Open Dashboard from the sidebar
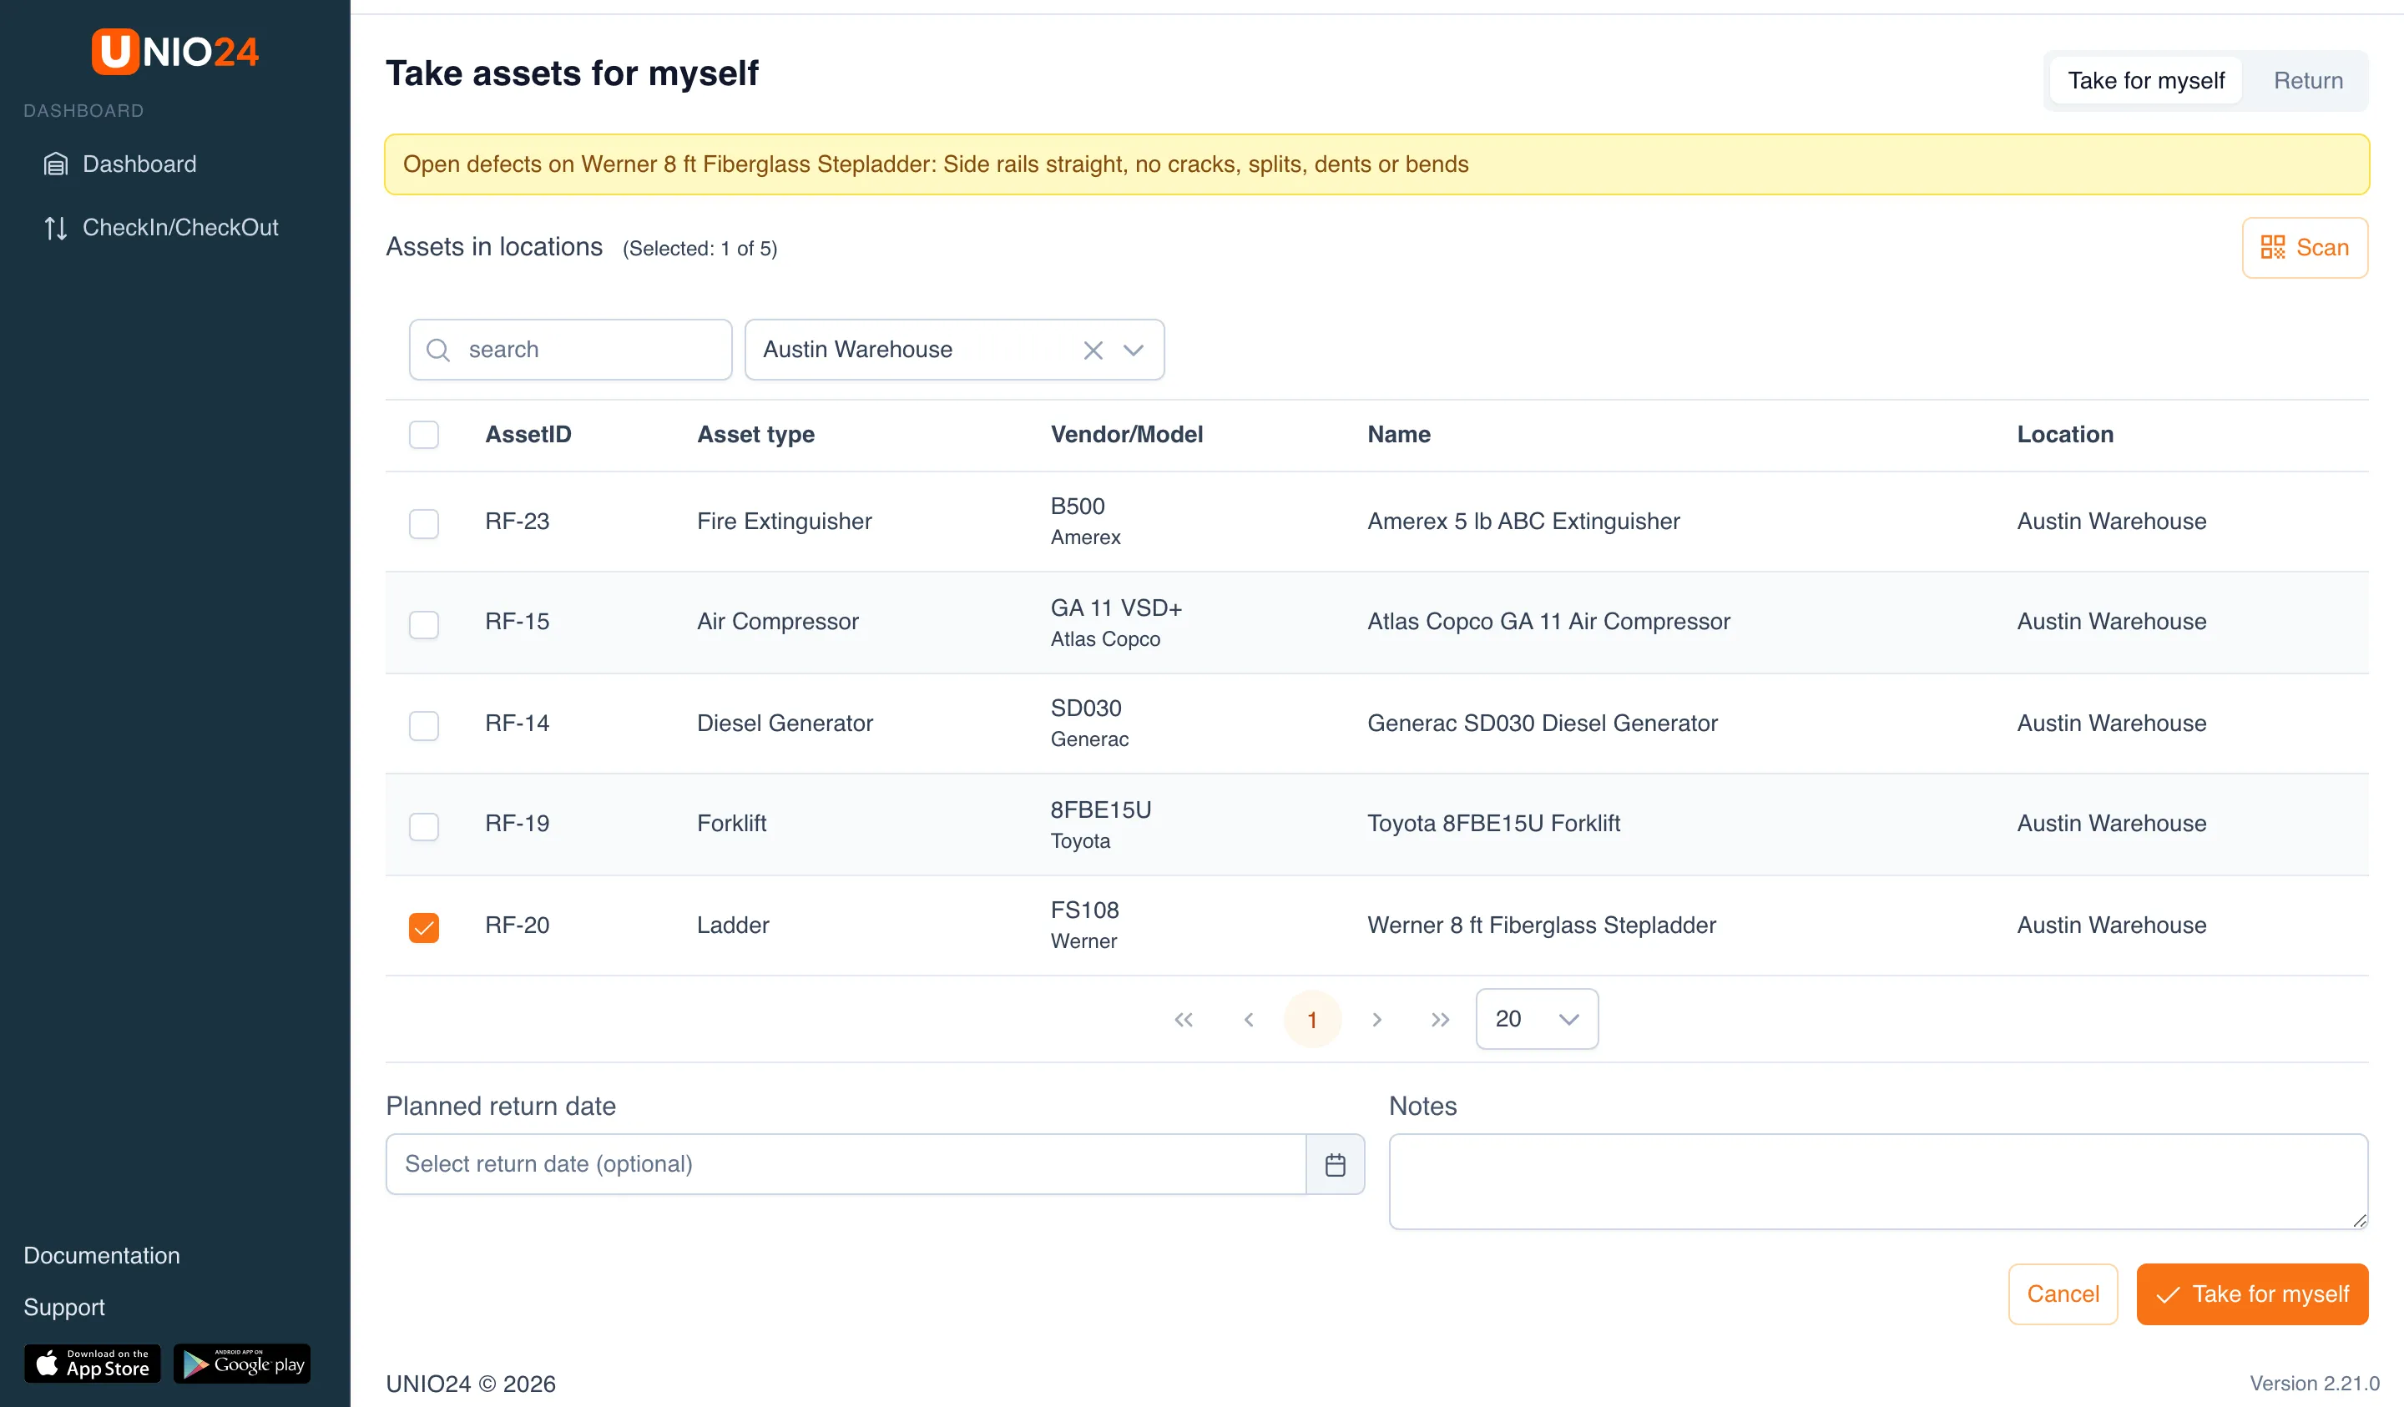2404x1407 pixels. (x=120, y=164)
